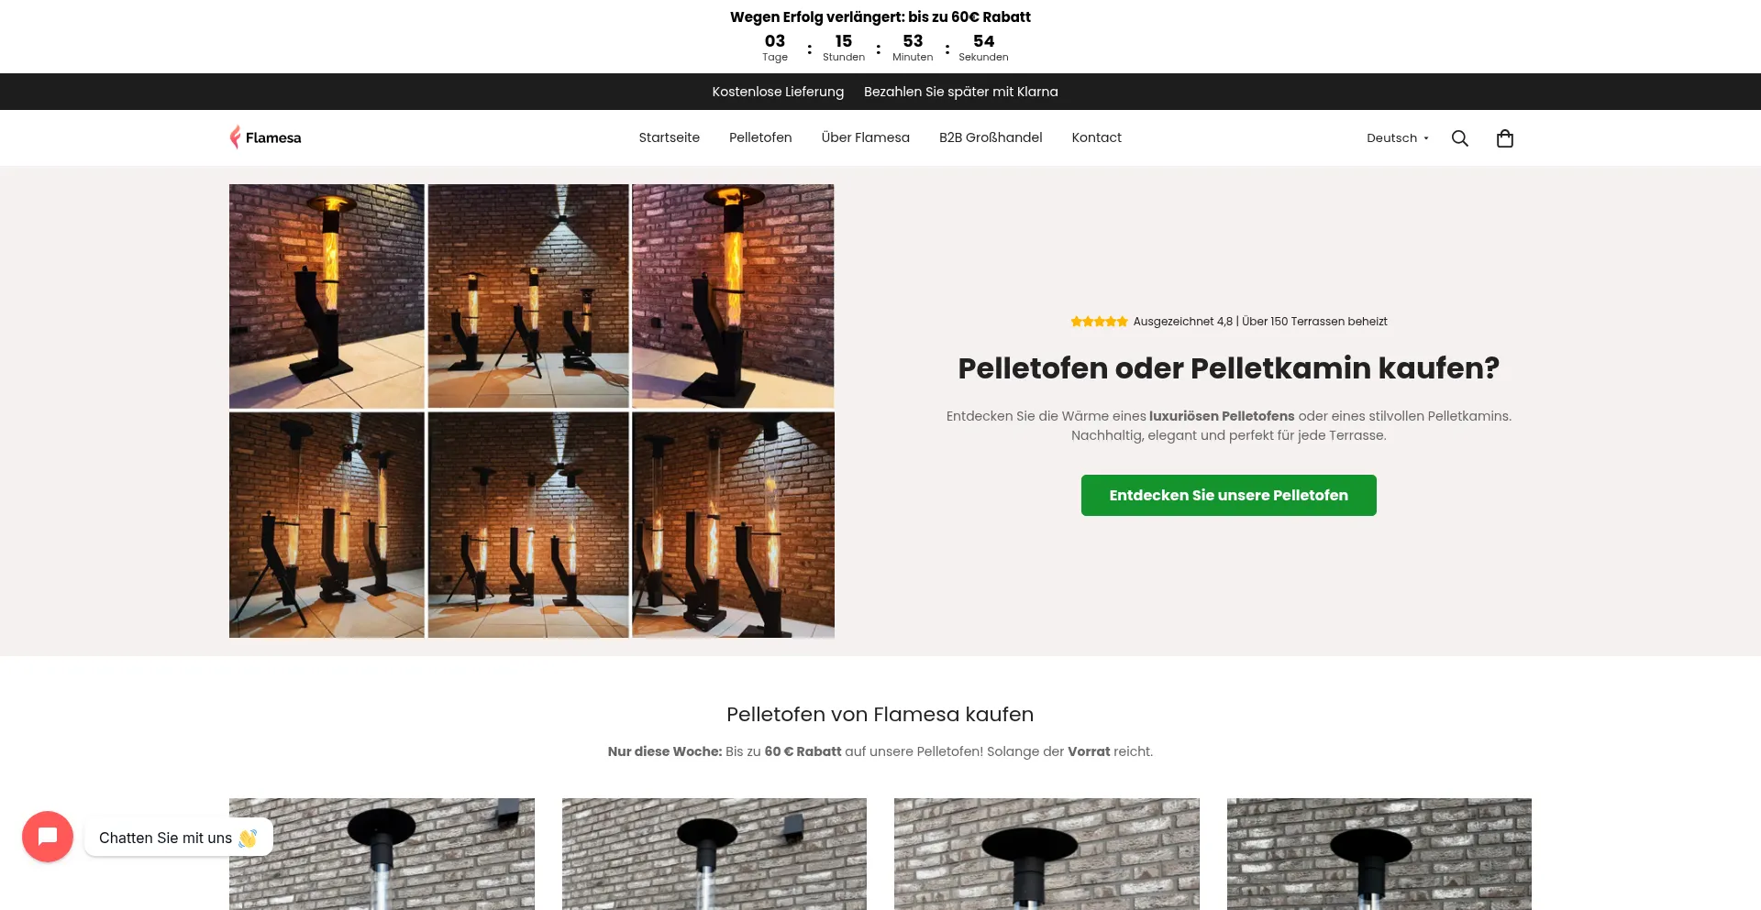Image resolution: width=1761 pixels, height=910 pixels.
Task: Open the red chat bubble icon
Action: pos(48,836)
